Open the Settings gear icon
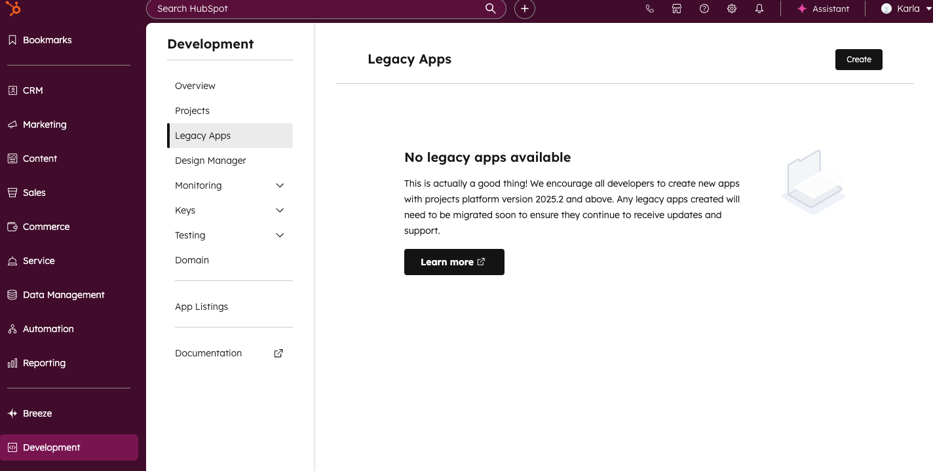Image resolution: width=933 pixels, height=471 pixels. pos(732,9)
